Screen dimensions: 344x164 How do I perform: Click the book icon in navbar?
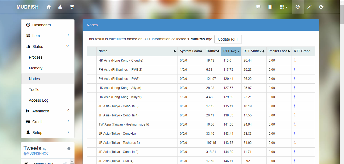270,7
